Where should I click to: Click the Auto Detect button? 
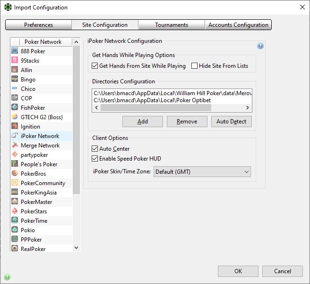tap(231, 122)
